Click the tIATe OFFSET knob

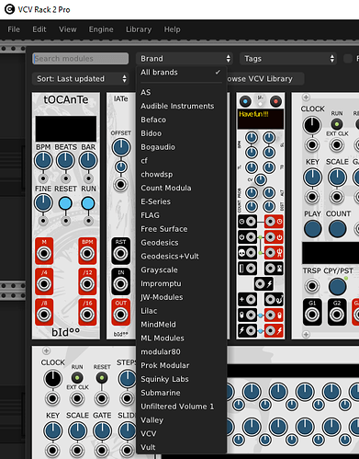tap(121, 147)
